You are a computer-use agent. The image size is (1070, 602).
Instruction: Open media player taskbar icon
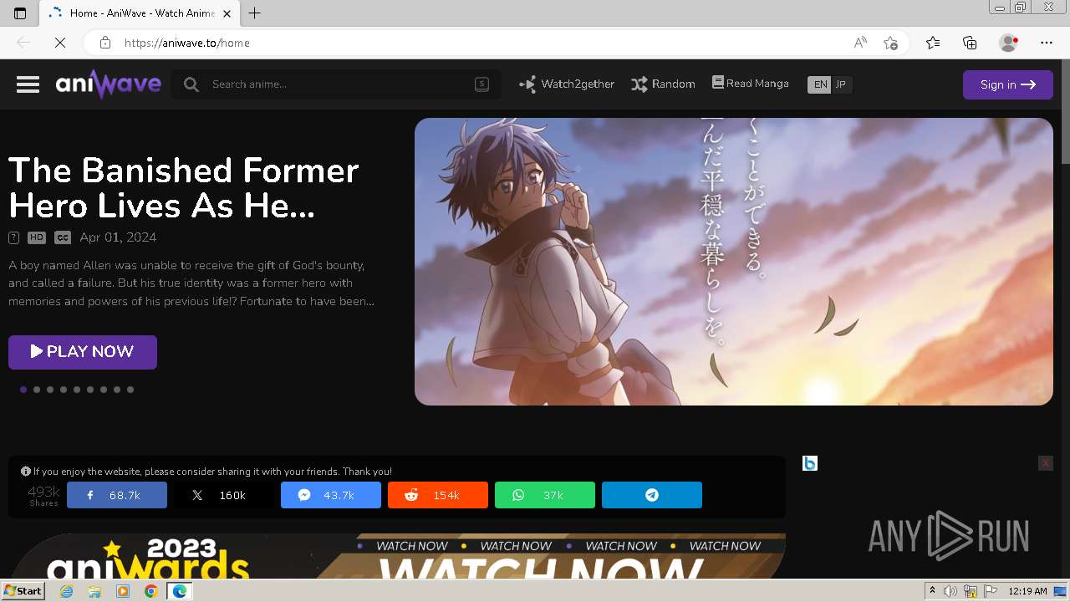[123, 591]
